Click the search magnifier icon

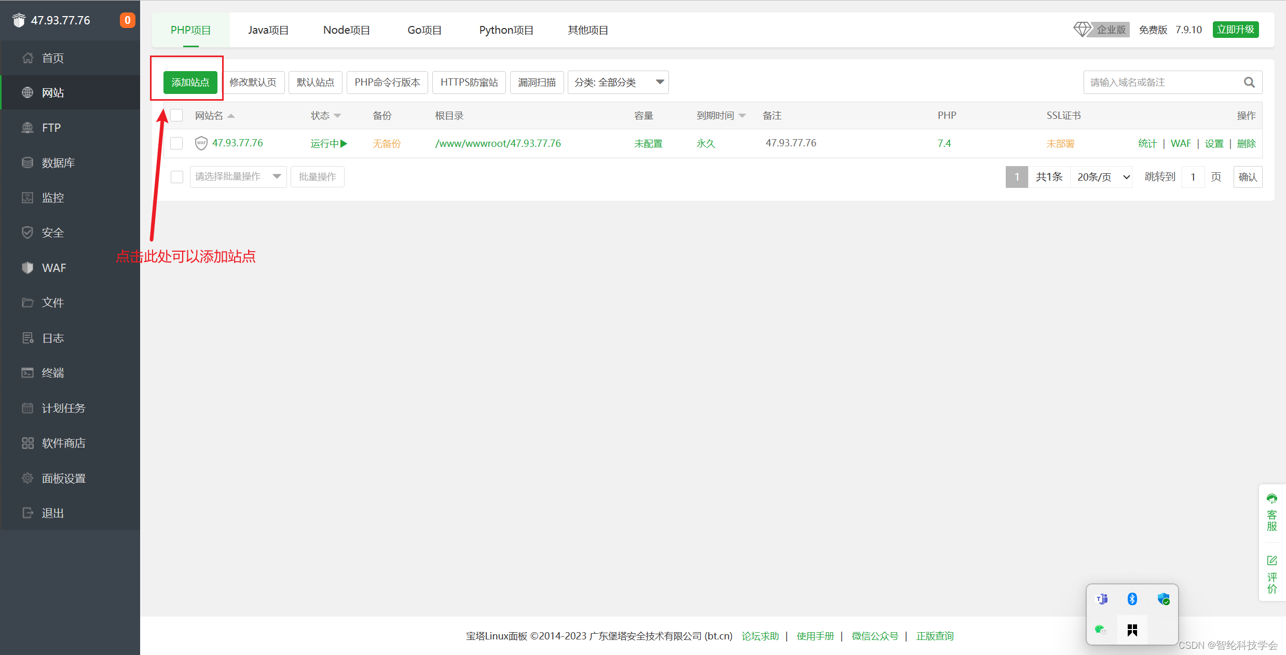click(1249, 83)
